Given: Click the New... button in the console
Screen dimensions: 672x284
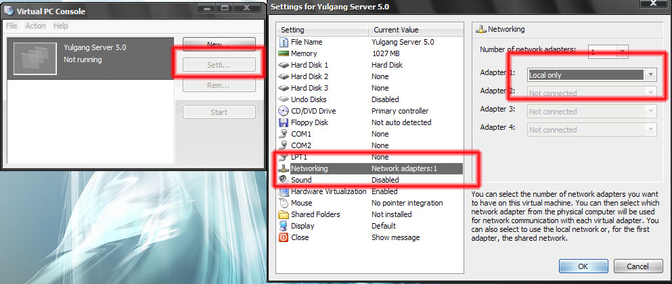Looking at the screenshot, I should click(219, 45).
